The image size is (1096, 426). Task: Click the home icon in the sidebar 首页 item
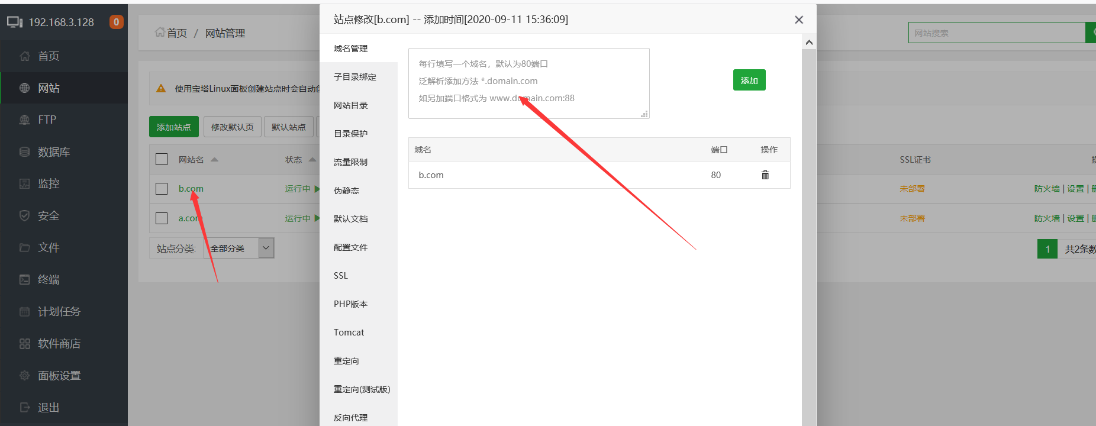pos(24,56)
